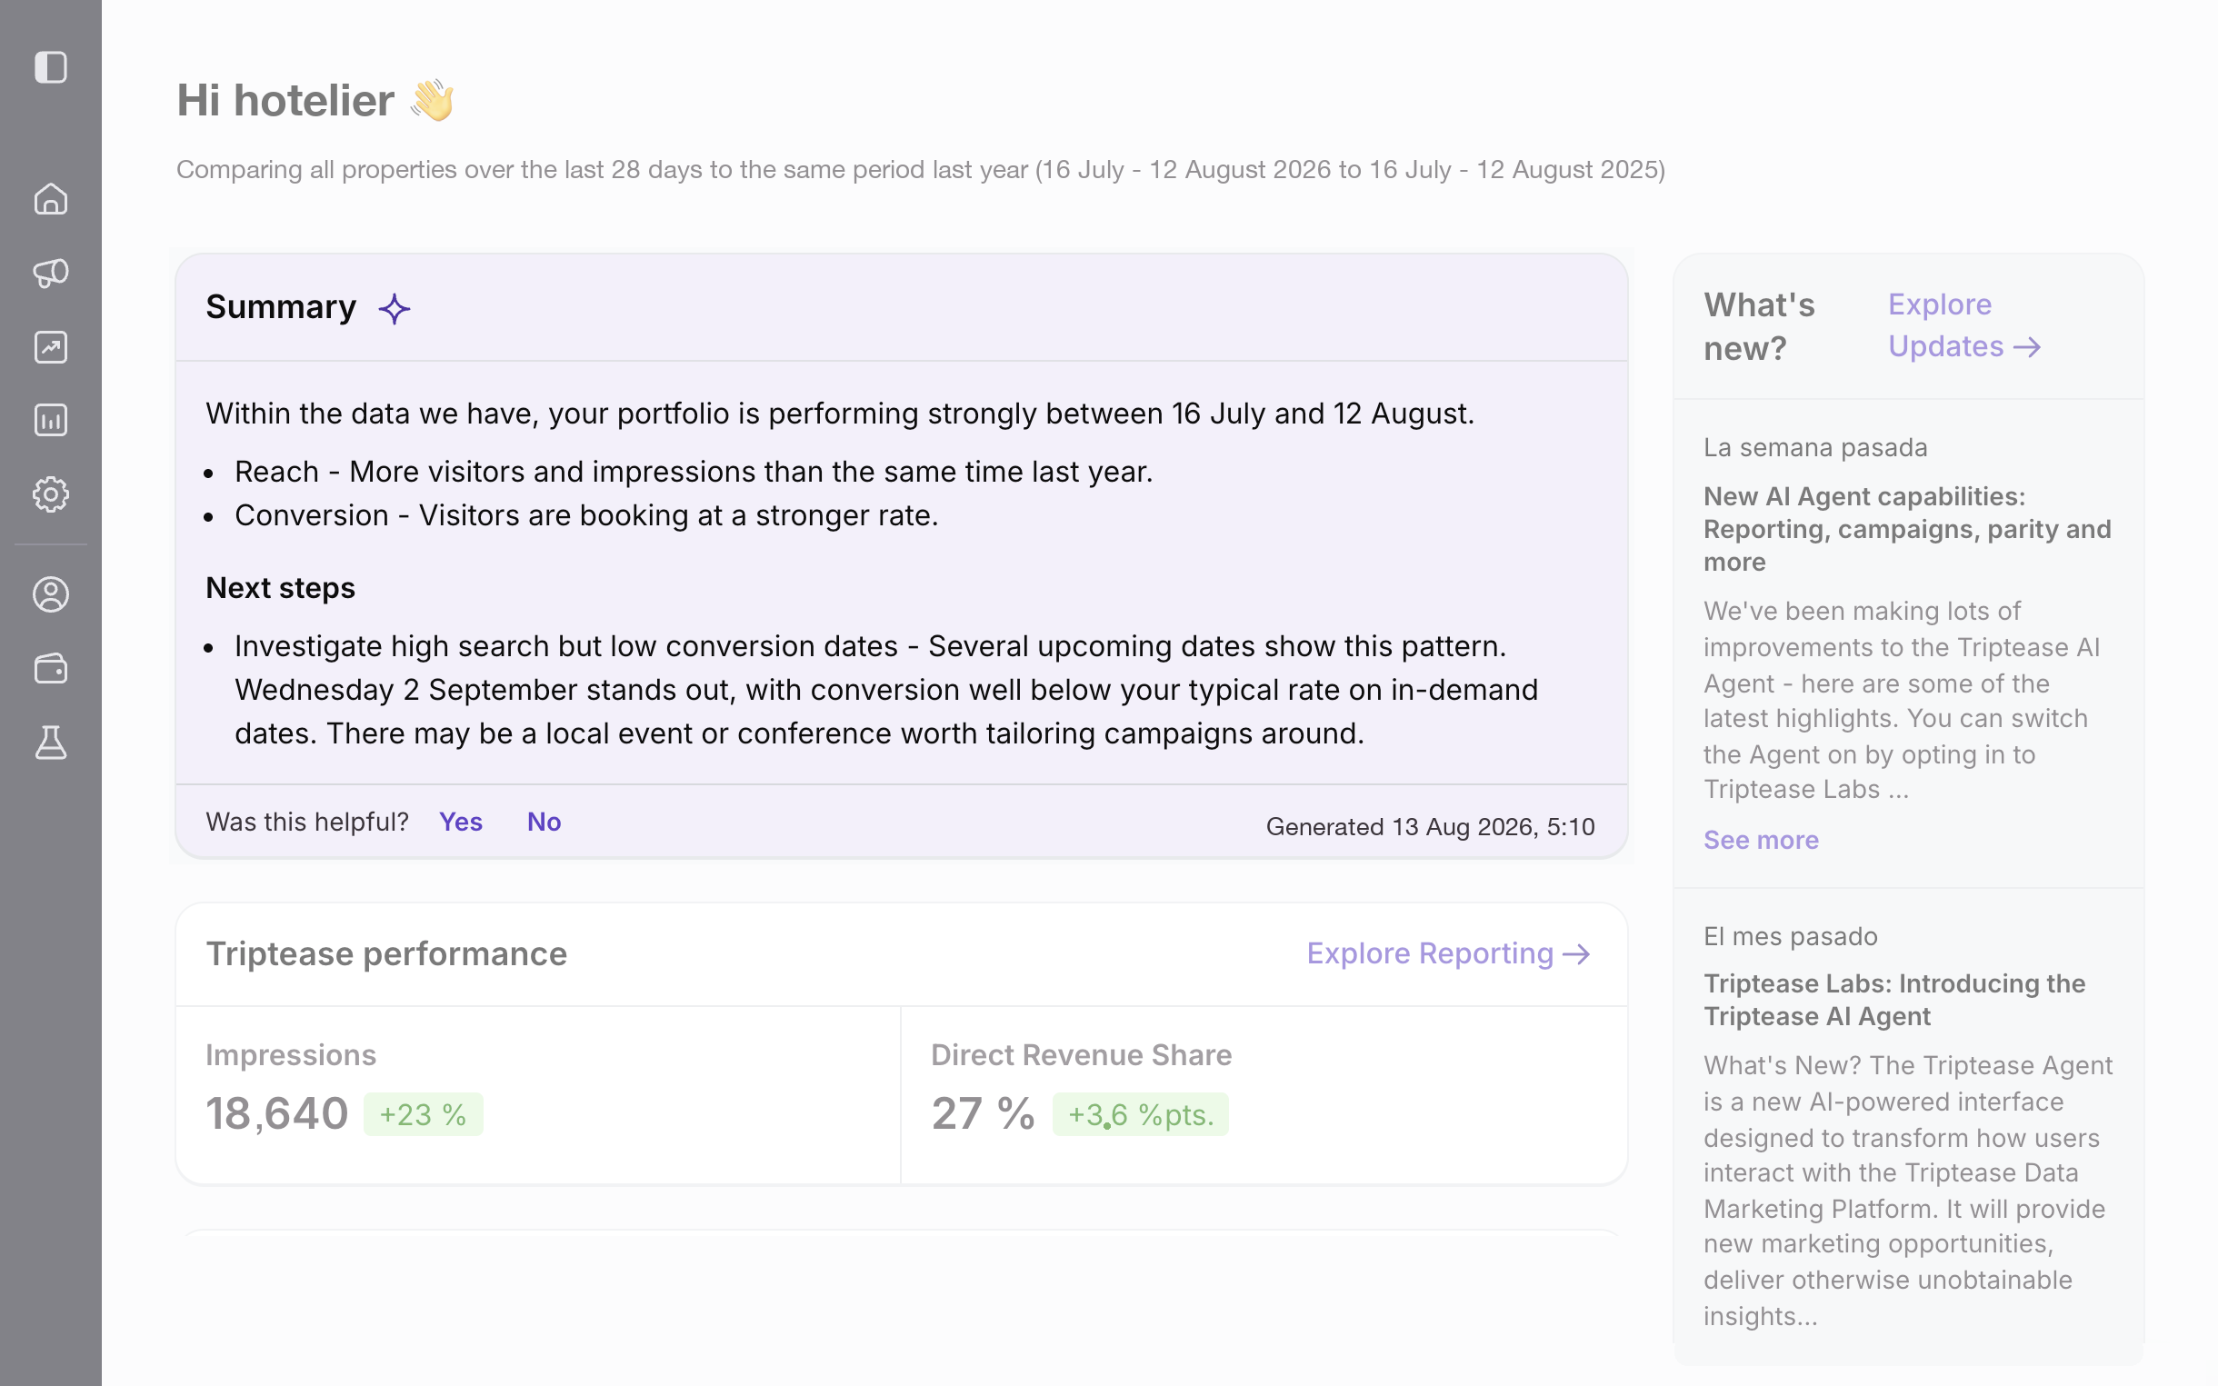Mark the summary as not helpful with No
Screen dimensions: 2218x1386
pos(544,822)
